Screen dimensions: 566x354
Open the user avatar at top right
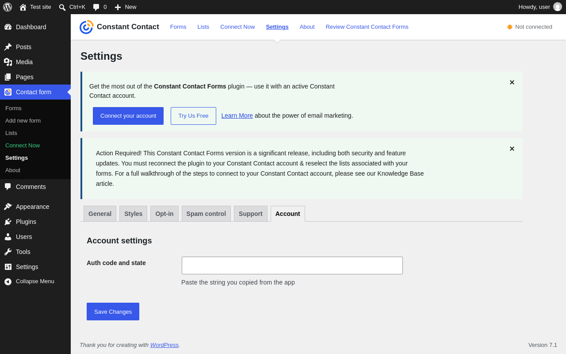pyautogui.click(x=558, y=7)
